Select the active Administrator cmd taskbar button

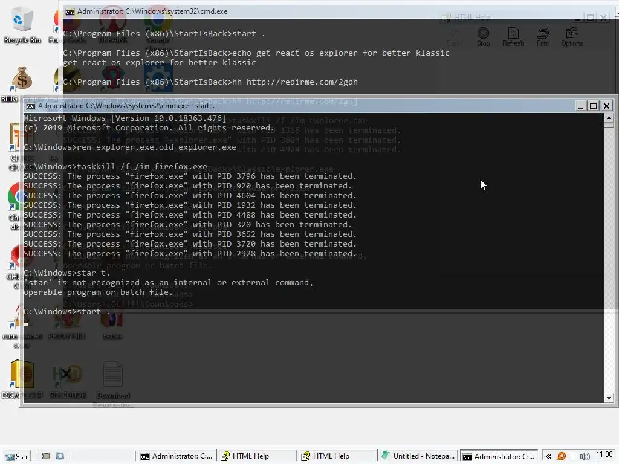pyautogui.click(x=499, y=456)
